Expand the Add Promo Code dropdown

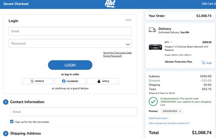point(159,118)
